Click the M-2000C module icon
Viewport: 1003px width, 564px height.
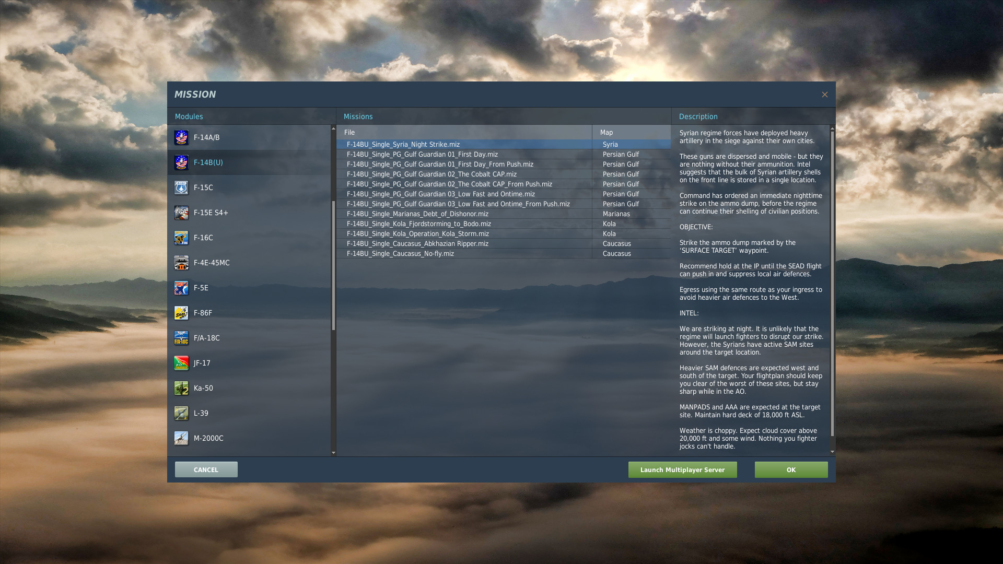coord(181,438)
